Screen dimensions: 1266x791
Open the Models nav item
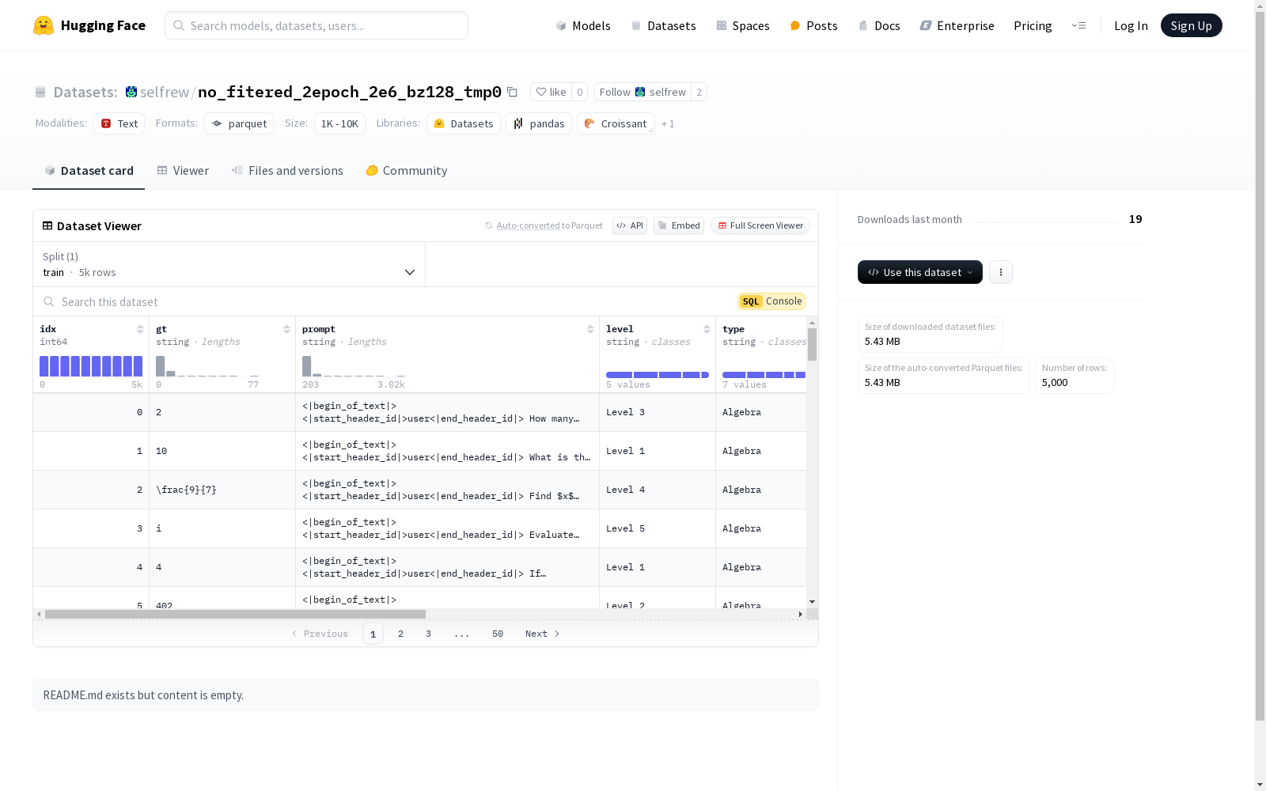point(583,25)
